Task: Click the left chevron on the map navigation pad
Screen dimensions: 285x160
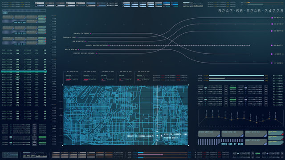Action: point(153,136)
